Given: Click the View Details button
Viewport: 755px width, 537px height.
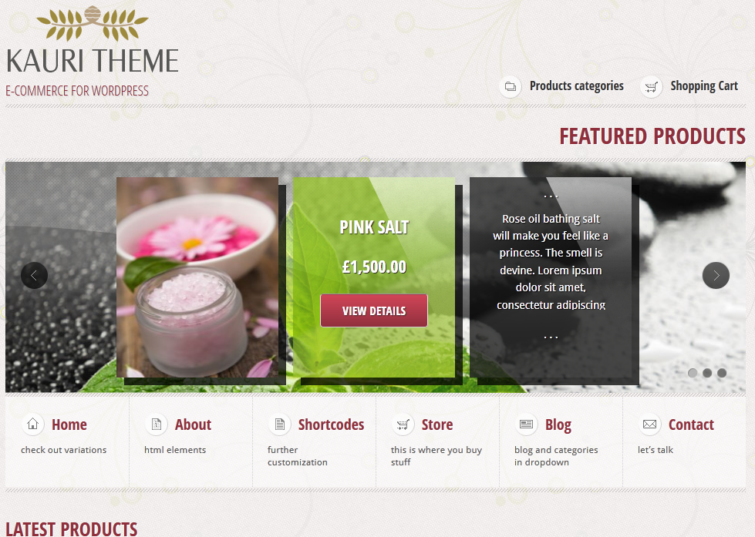Looking at the screenshot, I should point(374,310).
